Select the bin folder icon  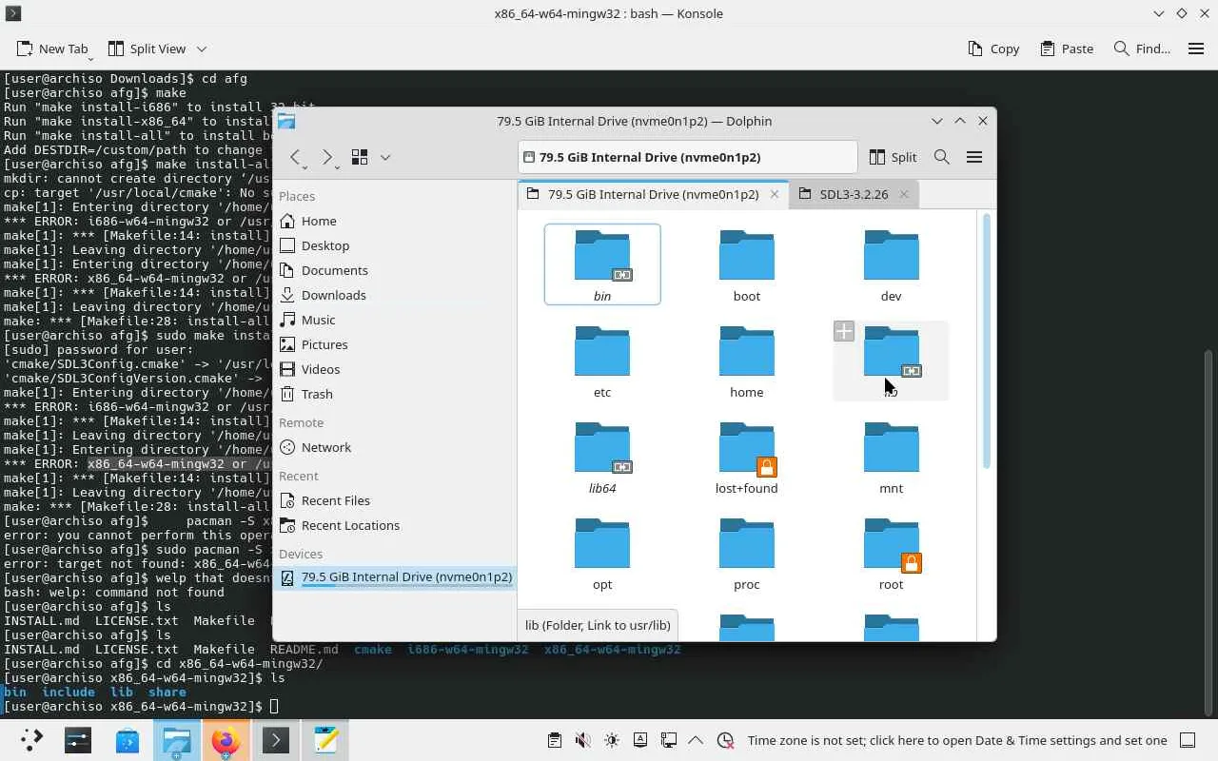pos(602,256)
